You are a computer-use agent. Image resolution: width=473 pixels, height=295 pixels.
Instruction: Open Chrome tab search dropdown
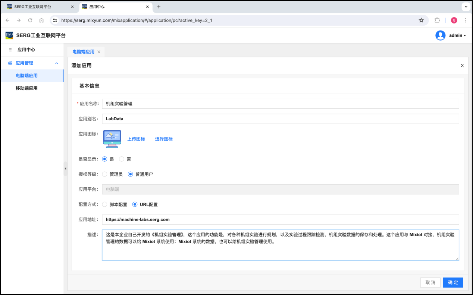[466, 7]
